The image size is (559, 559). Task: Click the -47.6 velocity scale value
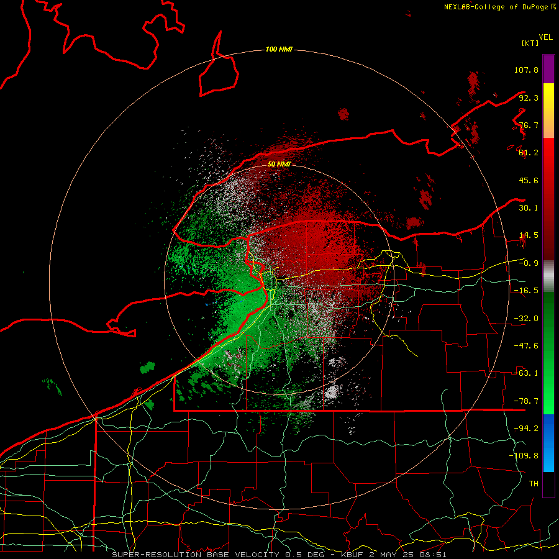526,346
